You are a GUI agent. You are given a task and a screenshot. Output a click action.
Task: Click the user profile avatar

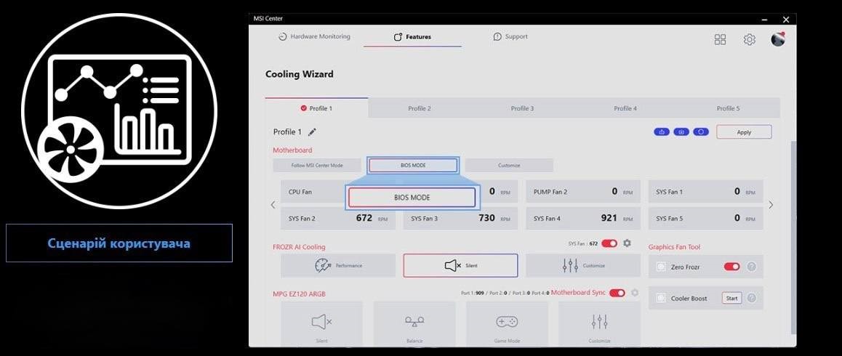pos(777,39)
